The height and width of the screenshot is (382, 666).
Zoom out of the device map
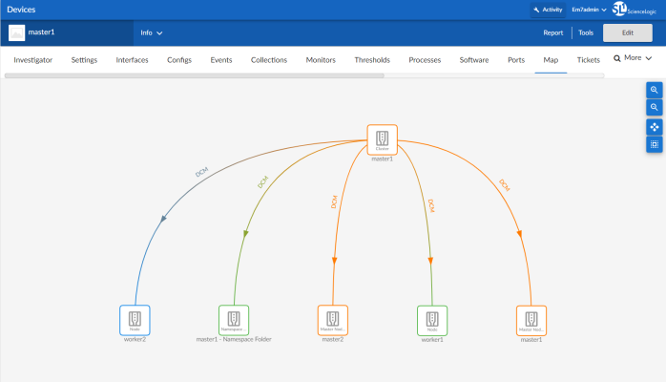click(655, 108)
